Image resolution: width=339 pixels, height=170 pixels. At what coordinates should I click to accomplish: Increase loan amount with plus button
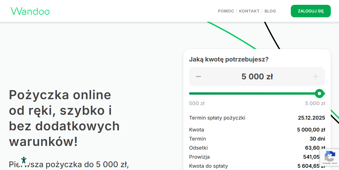pyautogui.click(x=315, y=76)
